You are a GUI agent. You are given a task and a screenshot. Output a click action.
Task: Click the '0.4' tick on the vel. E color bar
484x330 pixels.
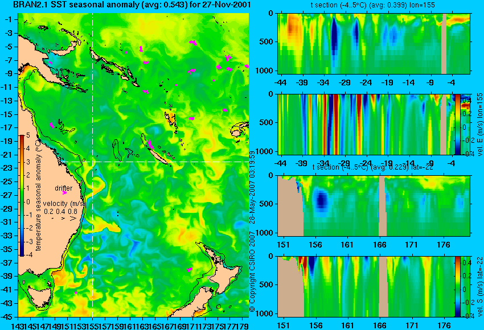coord(466,101)
